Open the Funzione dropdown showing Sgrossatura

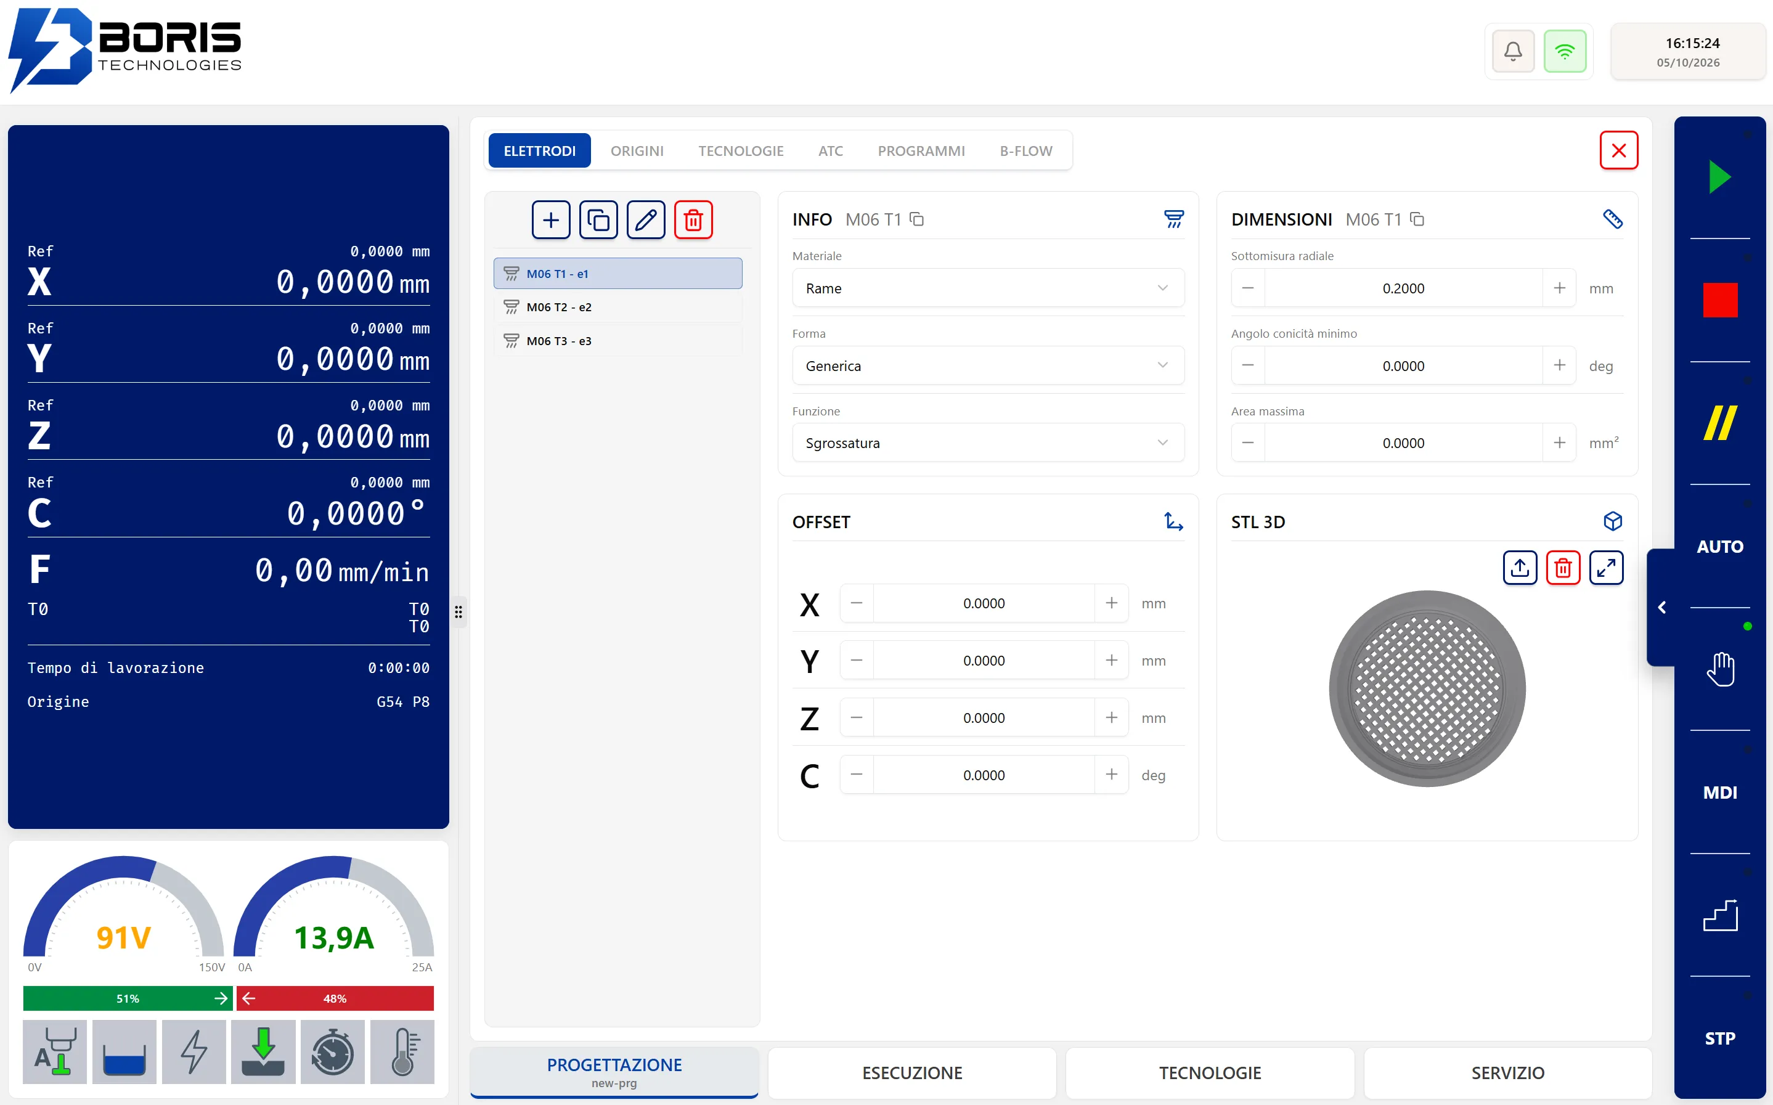tap(987, 443)
